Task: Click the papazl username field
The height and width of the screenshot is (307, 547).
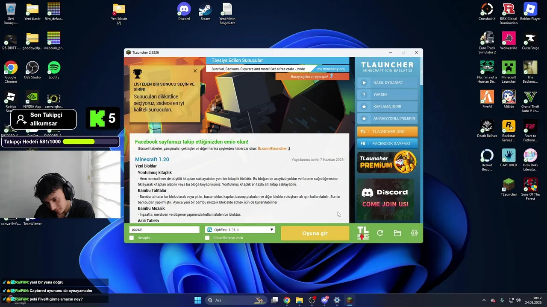Action: pos(164,230)
